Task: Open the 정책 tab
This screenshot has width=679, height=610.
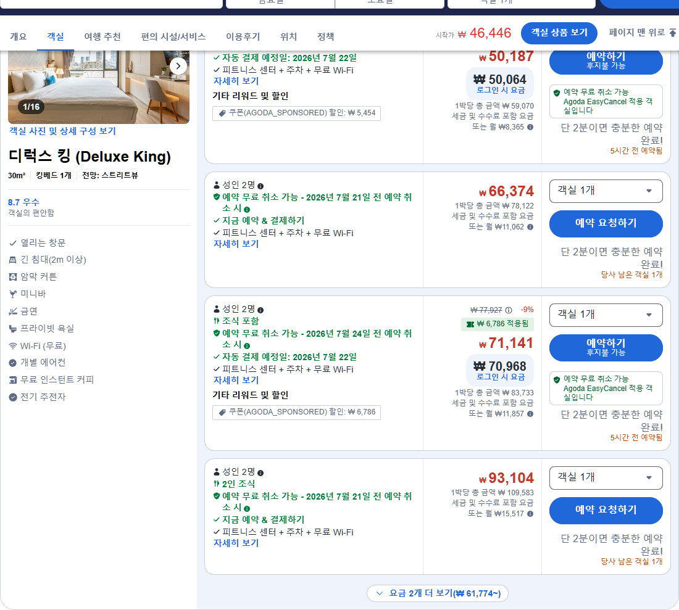Action: click(326, 37)
